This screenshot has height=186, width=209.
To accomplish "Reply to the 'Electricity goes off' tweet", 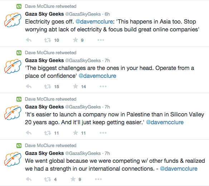I will point(29,40).
